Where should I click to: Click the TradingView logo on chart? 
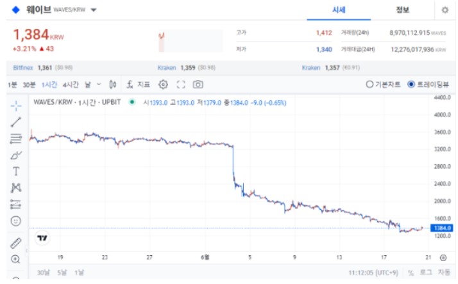tap(42, 238)
